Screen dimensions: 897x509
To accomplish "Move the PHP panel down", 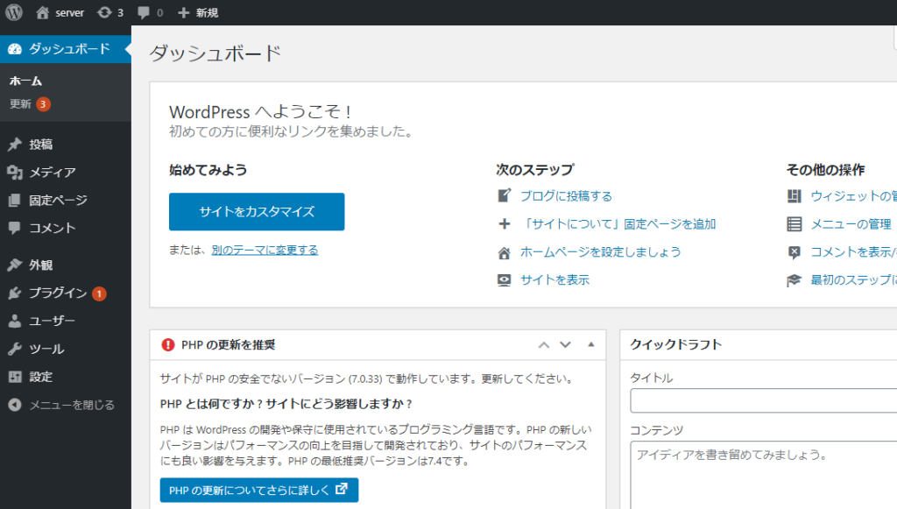I will coord(565,345).
